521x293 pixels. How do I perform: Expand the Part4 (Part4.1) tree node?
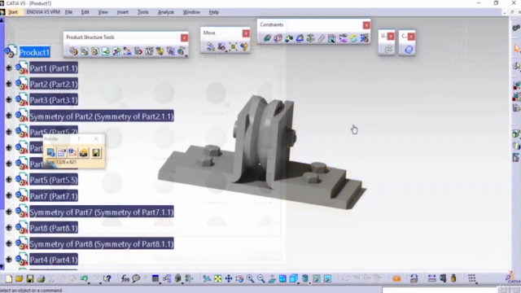tap(9, 260)
